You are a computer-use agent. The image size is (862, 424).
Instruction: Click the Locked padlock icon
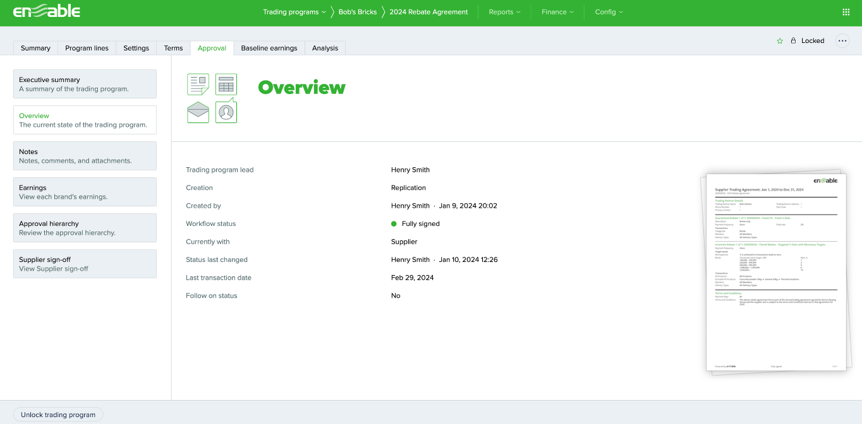pos(793,41)
